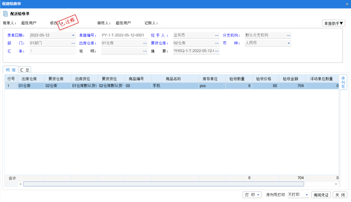Open the 要货仓库 lookup ellipsis
Image resolution: width=351 pixels, height=202 pixels.
(217, 43)
